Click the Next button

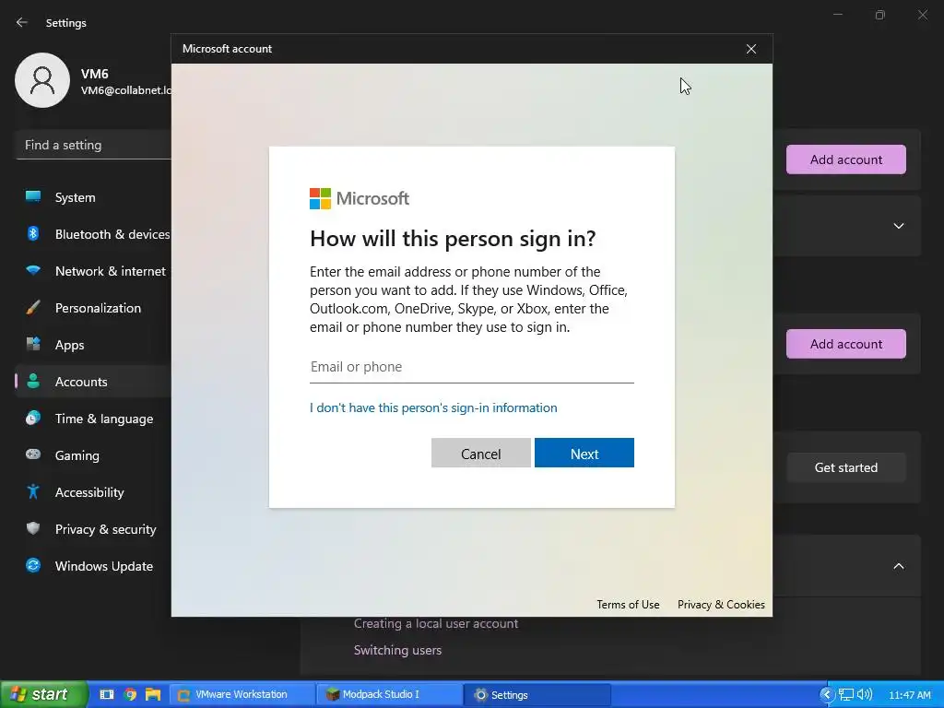584,454
